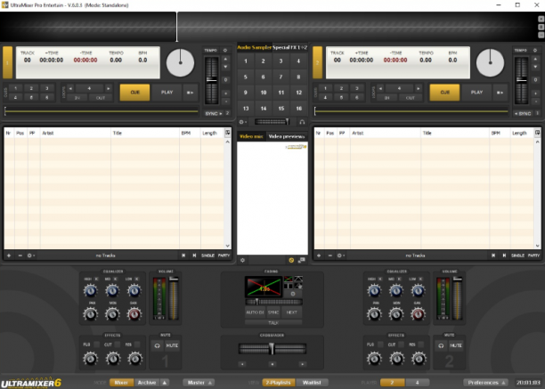Kill HIGH band on left equalizer
Screen dimensions: 545x389
point(97,279)
